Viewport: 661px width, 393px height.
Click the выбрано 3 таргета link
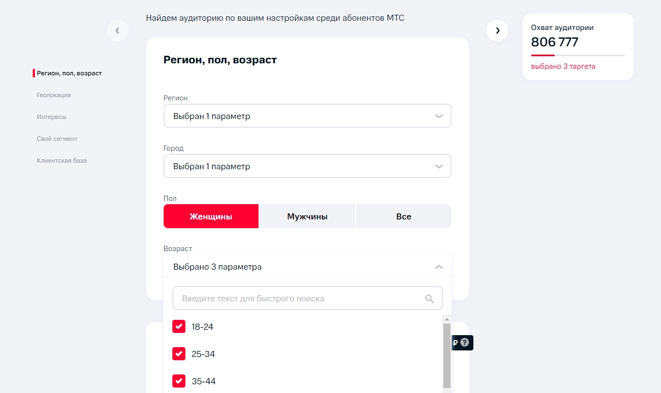[562, 66]
